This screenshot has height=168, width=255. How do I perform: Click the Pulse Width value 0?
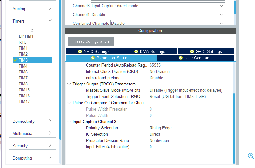click(151, 116)
